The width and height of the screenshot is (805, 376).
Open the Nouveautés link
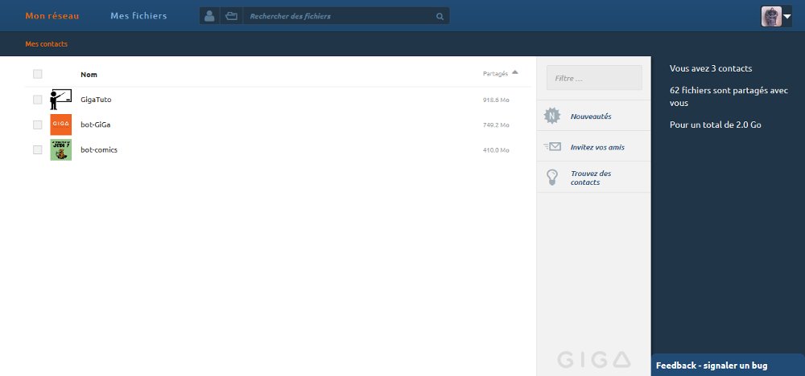pos(591,116)
